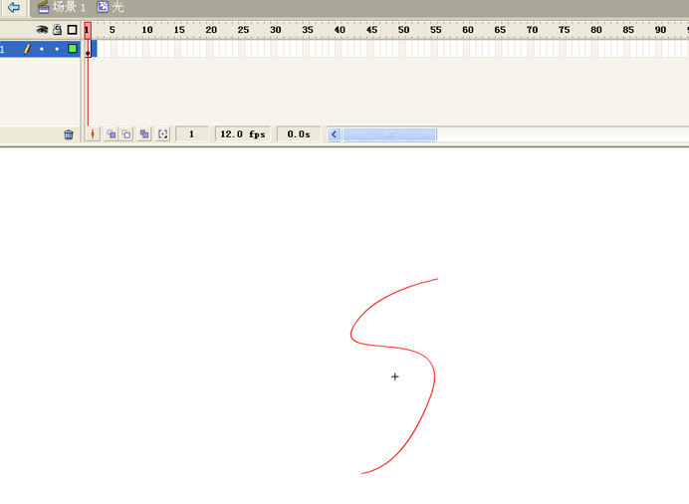The height and width of the screenshot is (504, 689).
Task: Click frame 50 on the timeline ruler
Action: tap(403, 30)
